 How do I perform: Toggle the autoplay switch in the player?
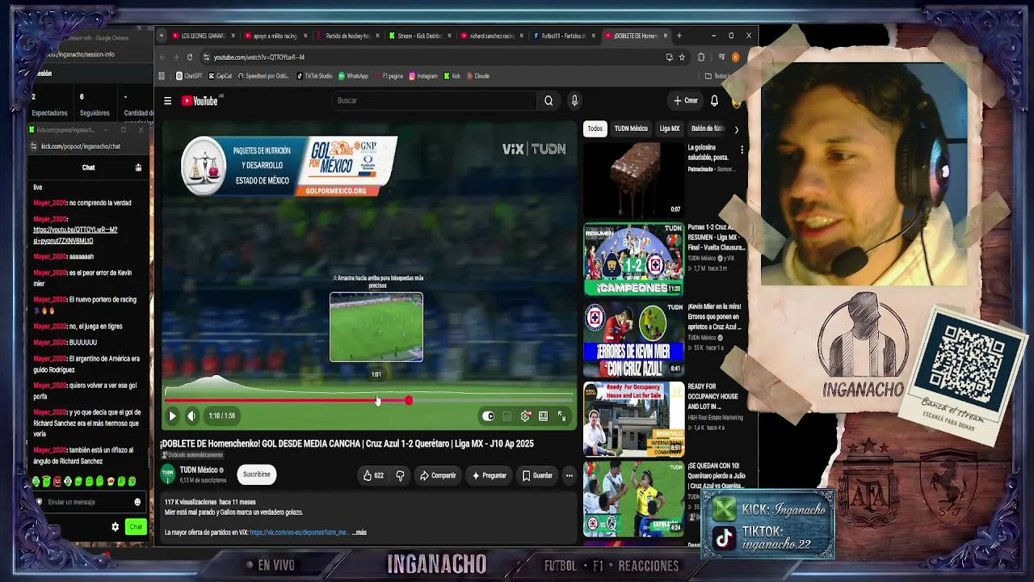tap(488, 416)
